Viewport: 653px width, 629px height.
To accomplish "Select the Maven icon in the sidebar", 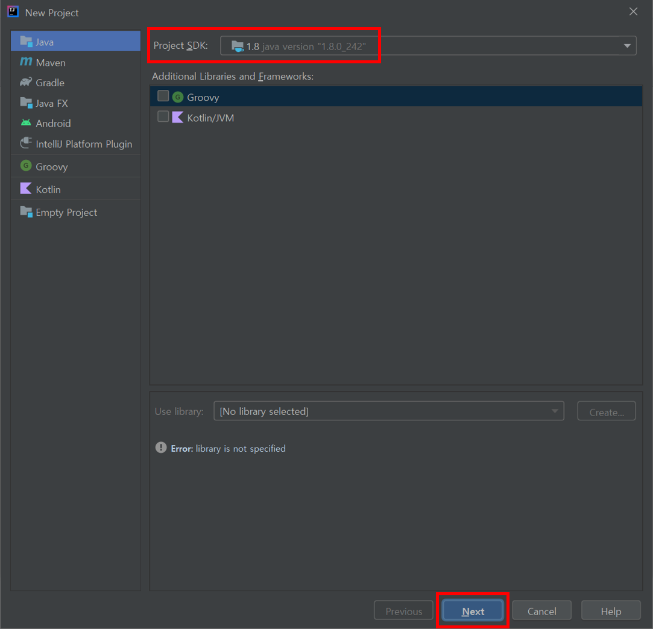I will 27,62.
